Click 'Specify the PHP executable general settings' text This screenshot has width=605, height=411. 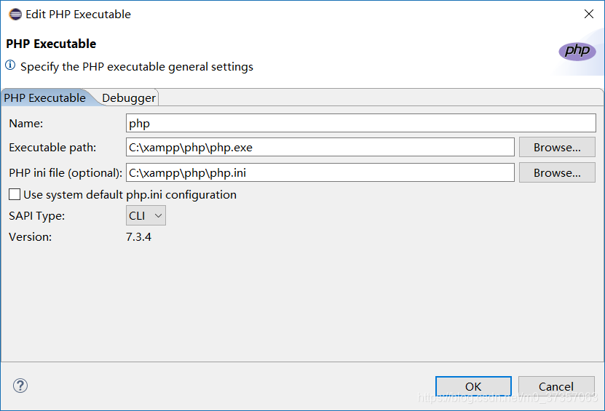[137, 67]
